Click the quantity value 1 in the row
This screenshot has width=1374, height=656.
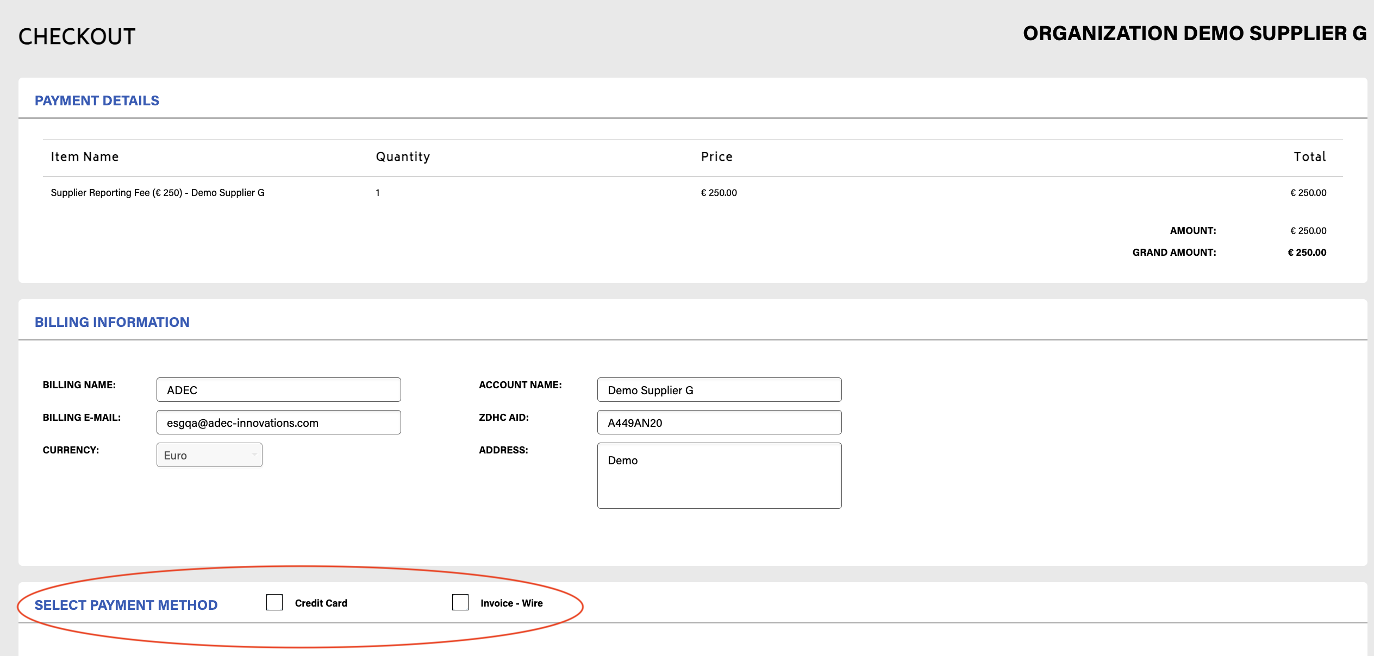click(378, 193)
